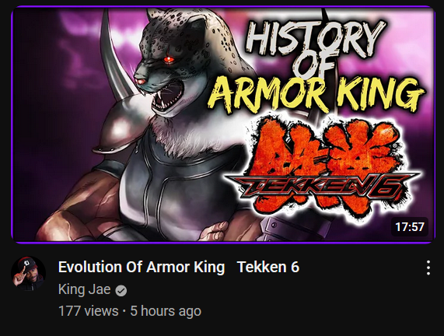444x336 pixels.
Task: Click the 'Tekken 6' text in the title
Action: [268, 267]
